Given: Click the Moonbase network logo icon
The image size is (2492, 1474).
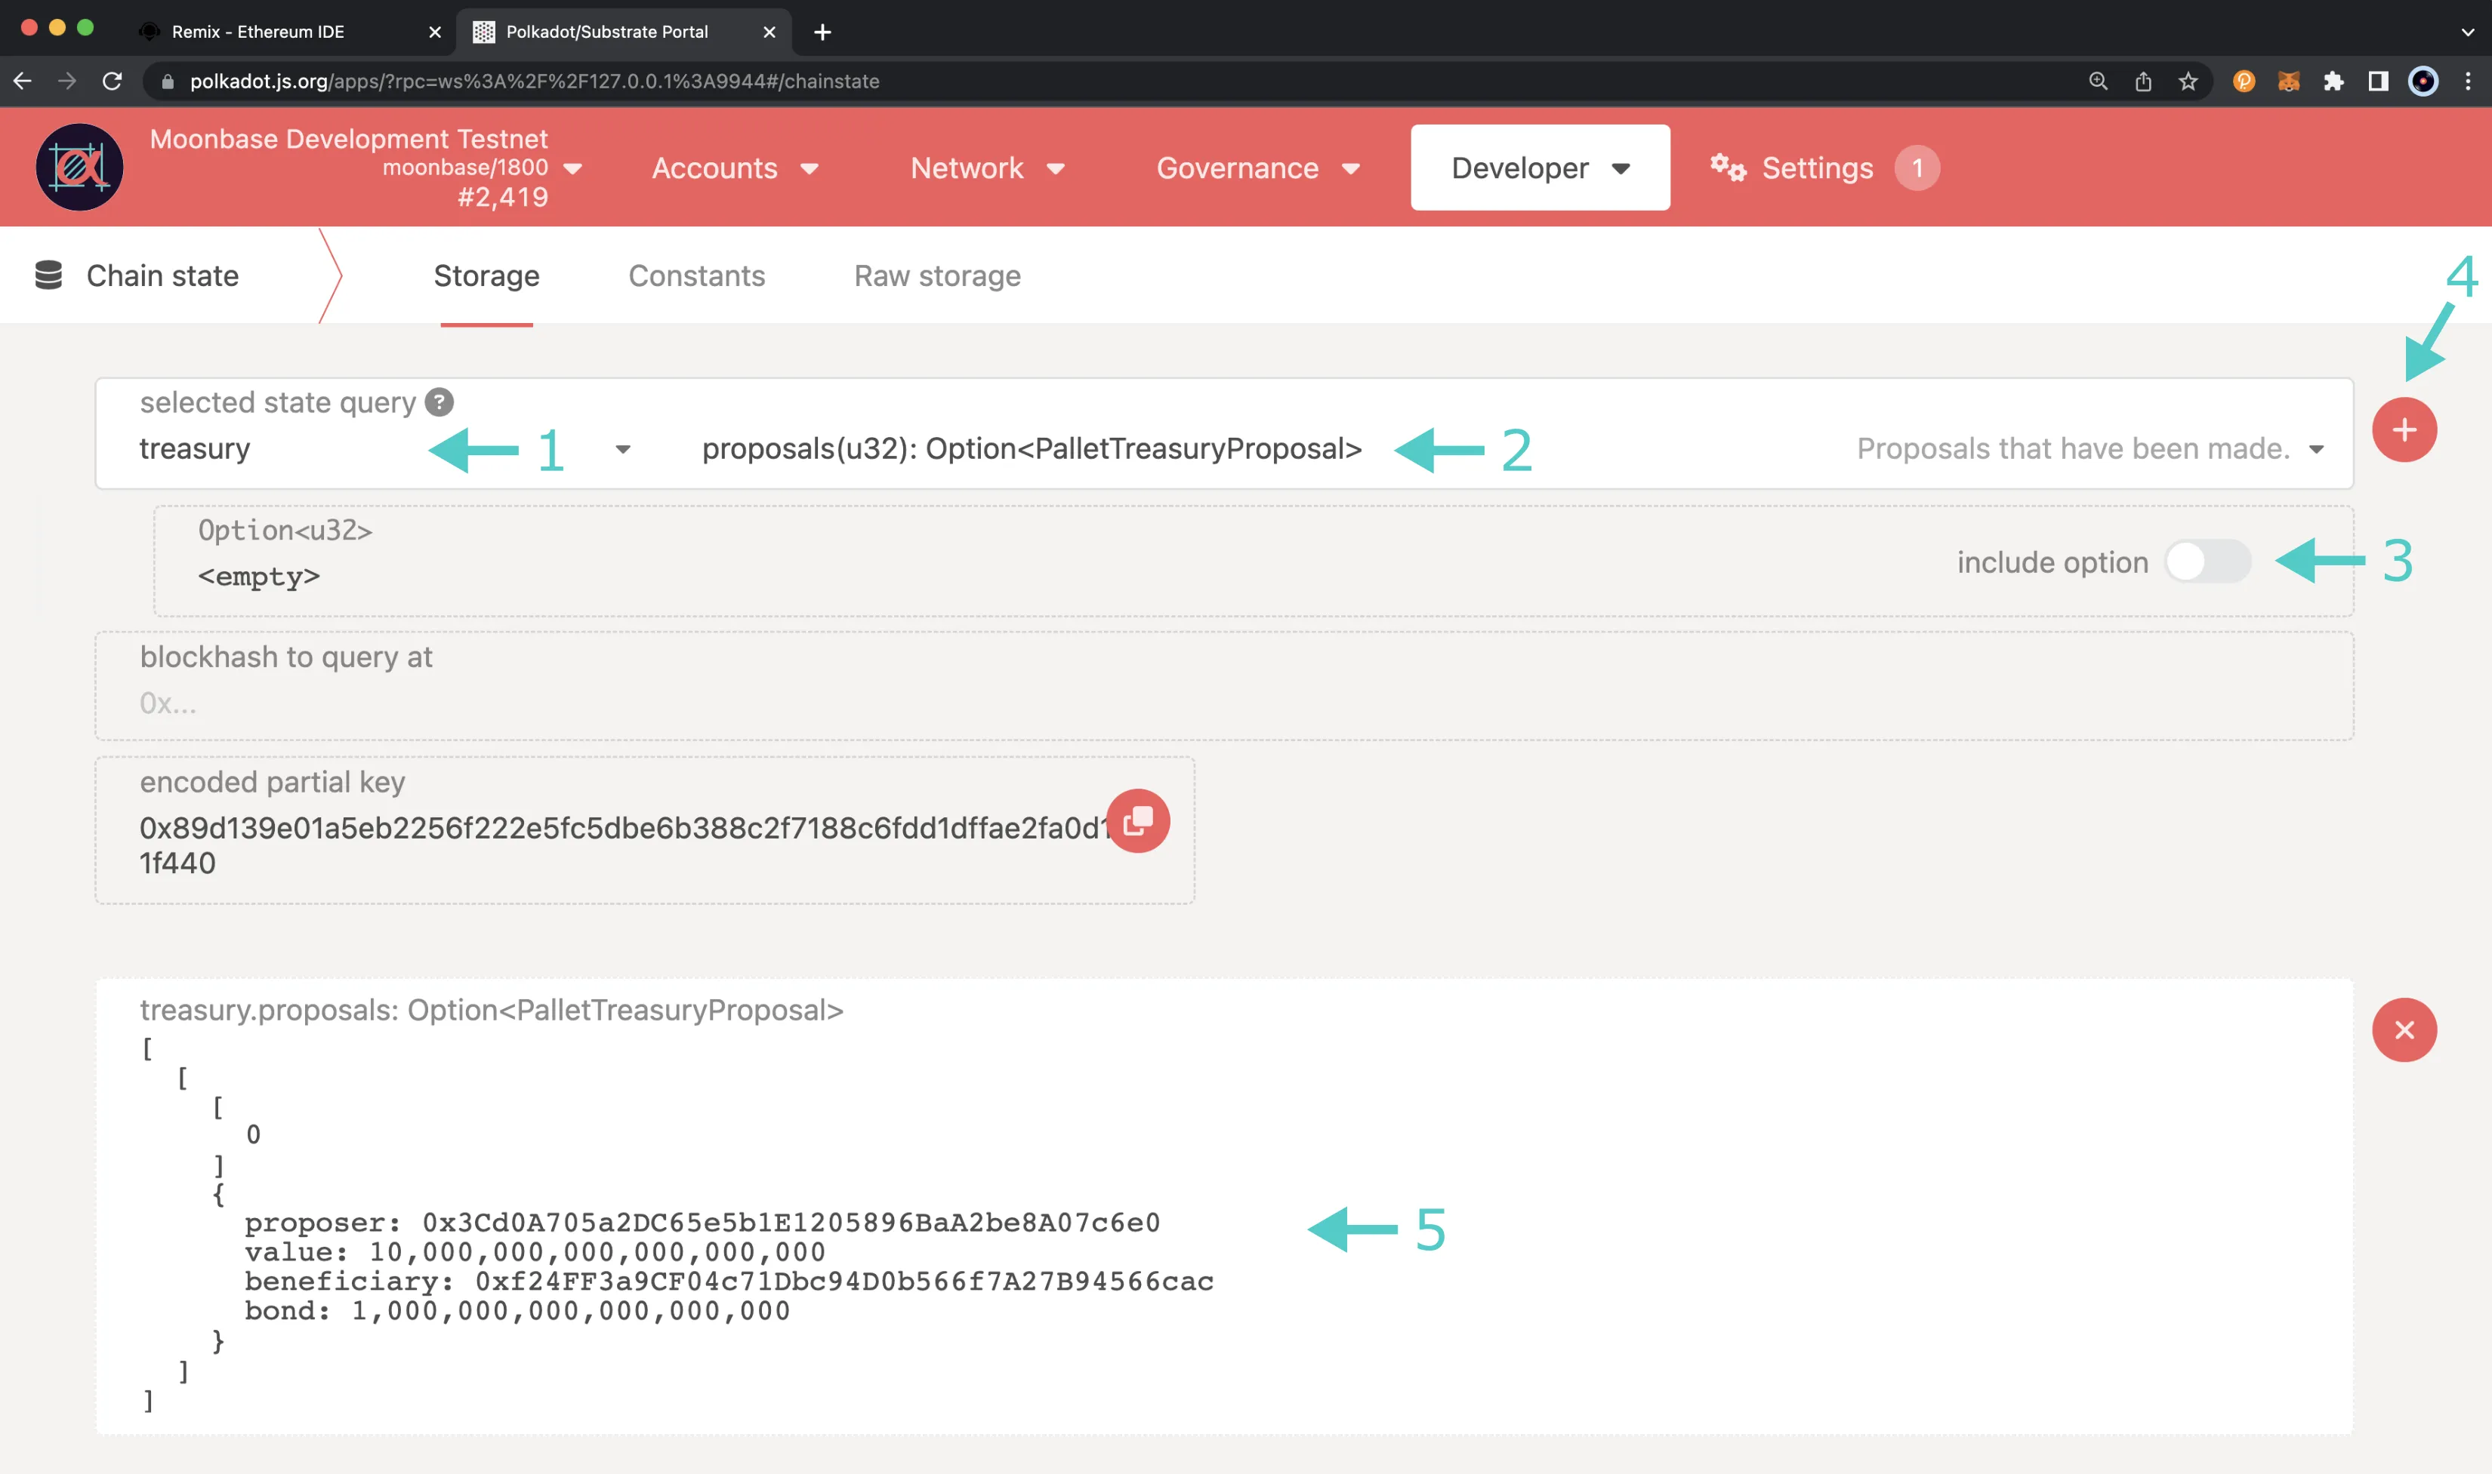Looking at the screenshot, I should coord(79,167).
